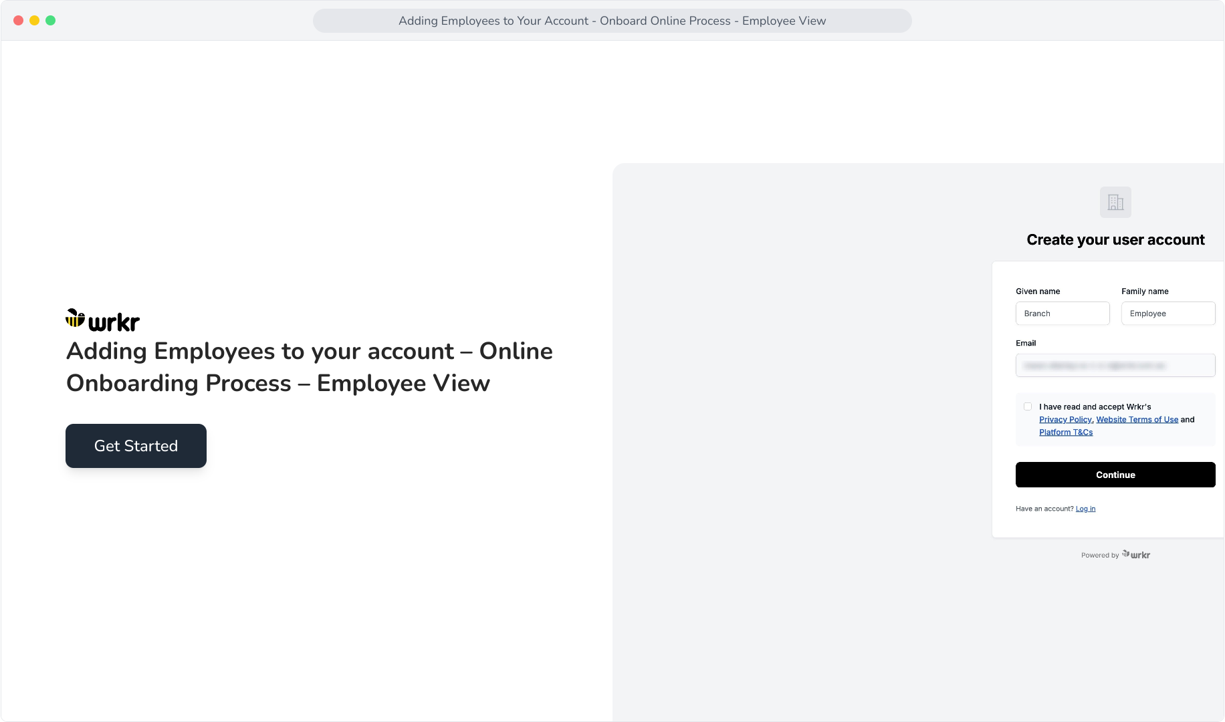Screen dimensions: 1225x722
Task: Open the Privacy Policy link
Action: (x=1065, y=420)
